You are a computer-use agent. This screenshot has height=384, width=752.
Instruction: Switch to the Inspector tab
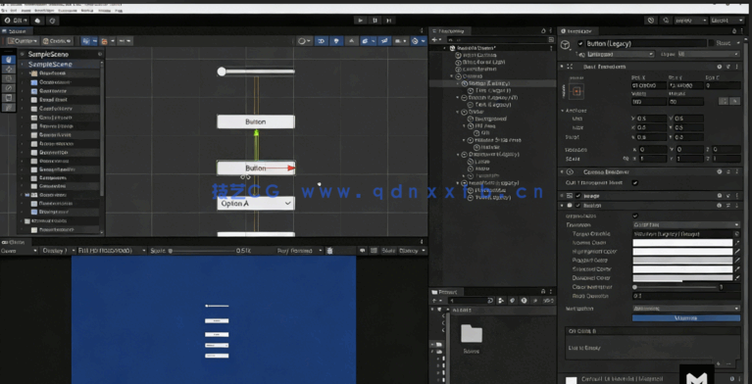[578, 30]
